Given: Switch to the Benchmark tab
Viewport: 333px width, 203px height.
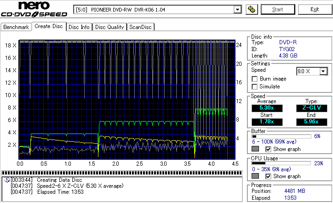Looking at the screenshot, I should coord(16,27).
